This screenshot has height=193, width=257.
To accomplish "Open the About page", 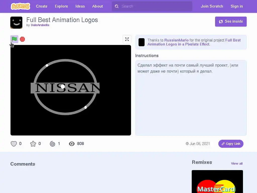I will [98, 6].
